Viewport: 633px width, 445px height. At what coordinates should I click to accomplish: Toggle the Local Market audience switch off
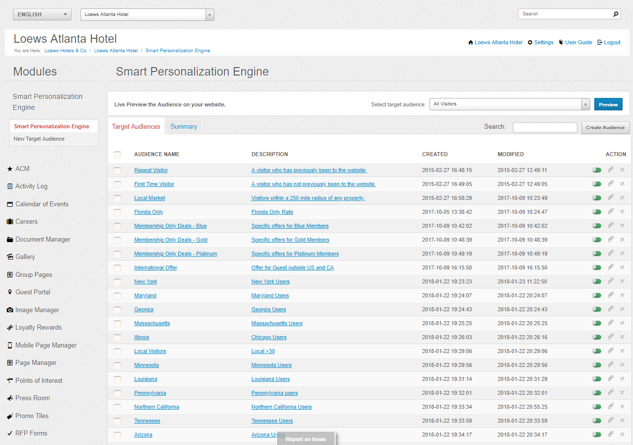[x=597, y=198]
